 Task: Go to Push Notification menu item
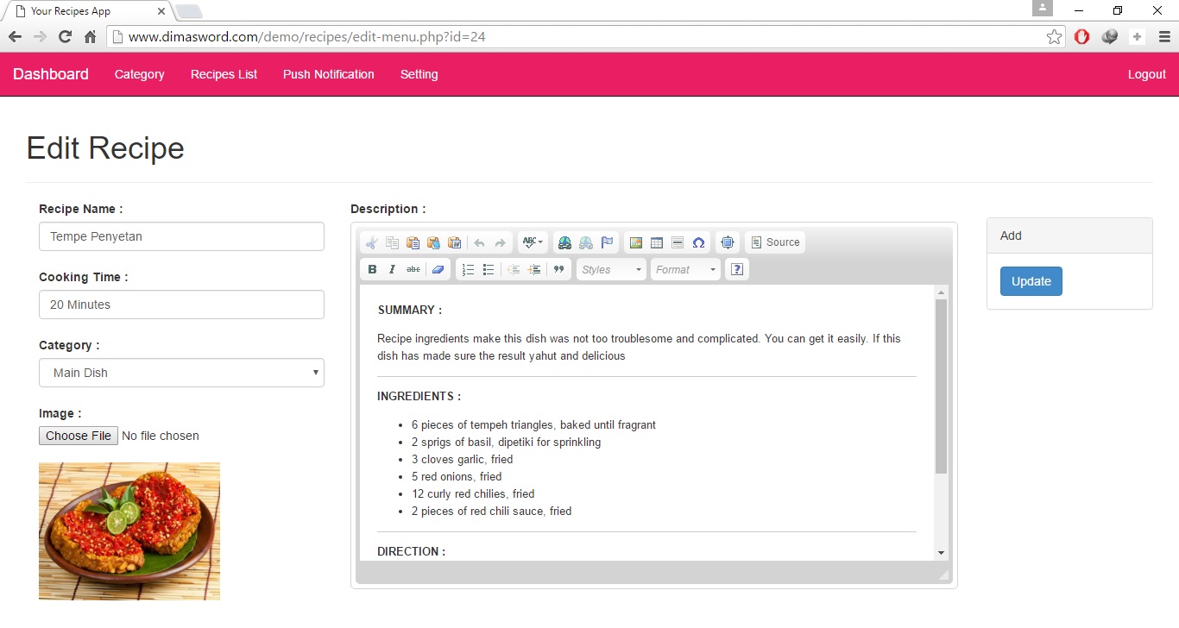coord(328,74)
